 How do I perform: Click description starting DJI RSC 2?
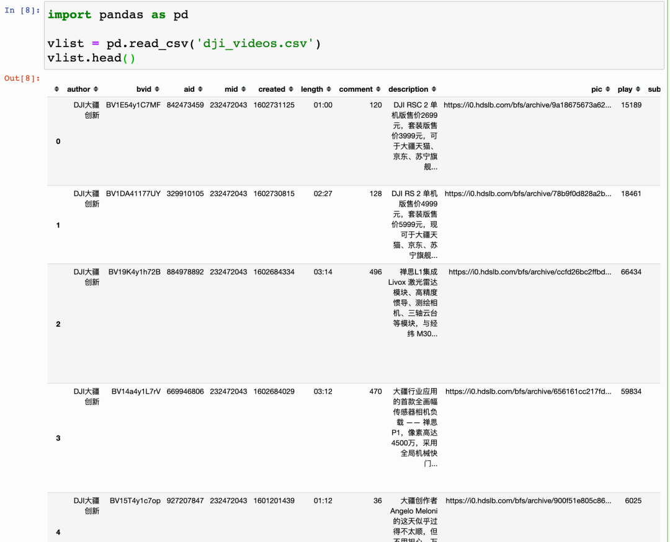coord(414,136)
